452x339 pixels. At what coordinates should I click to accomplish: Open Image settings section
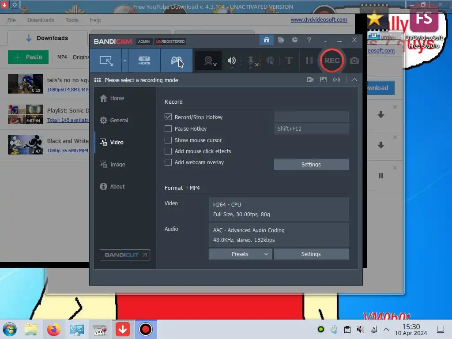(125, 164)
